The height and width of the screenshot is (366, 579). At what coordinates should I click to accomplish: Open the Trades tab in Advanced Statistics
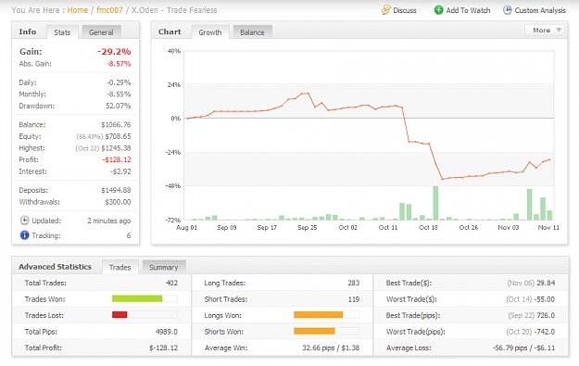click(120, 267)
